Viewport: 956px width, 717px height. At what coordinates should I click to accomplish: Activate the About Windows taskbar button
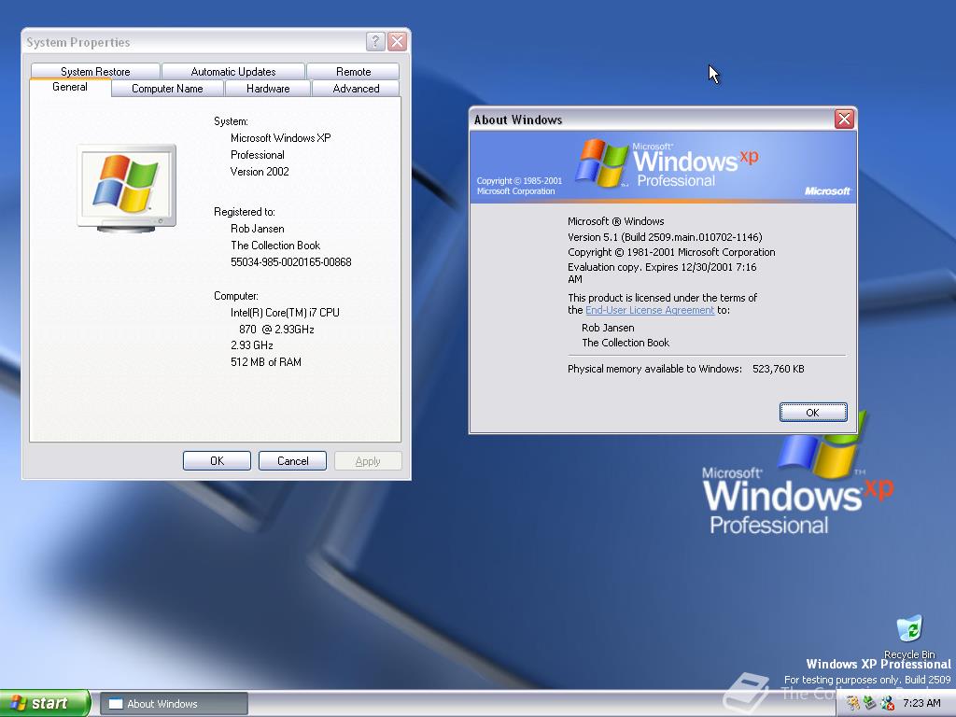pos(174,704)
